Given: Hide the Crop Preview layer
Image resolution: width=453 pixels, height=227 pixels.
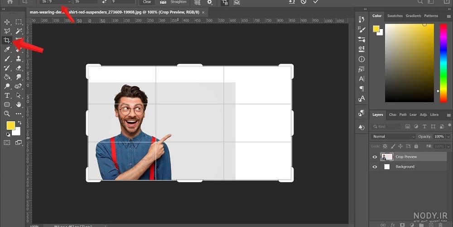Looking at the screenshot, I should [375, 157].
